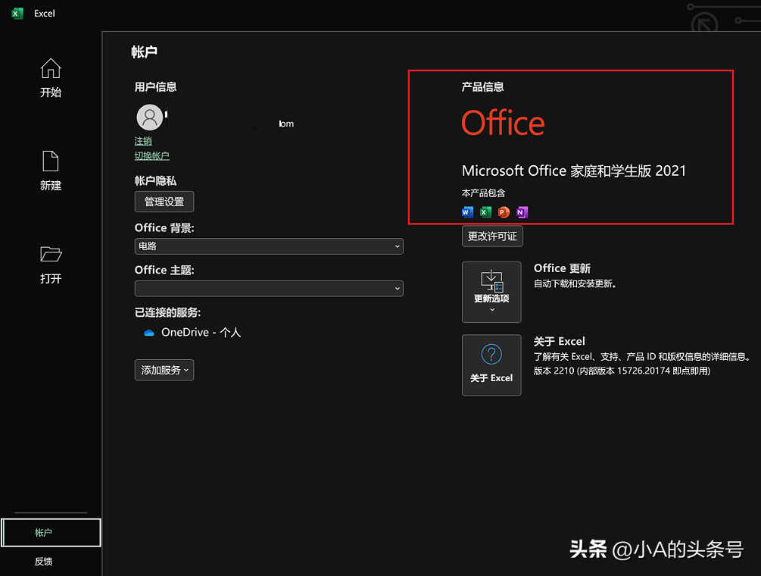Click the PowerPoint icon under 本产品包含
The height and width of the screenshot is (576, 761).
click(504, 212)
